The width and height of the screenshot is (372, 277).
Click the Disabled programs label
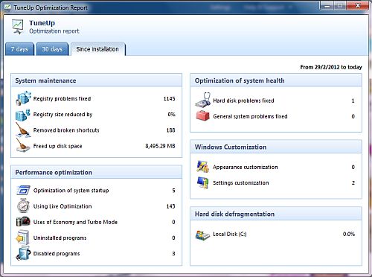click(57, 254)
